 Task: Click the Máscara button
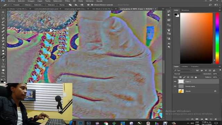click(x=51, y=5)
